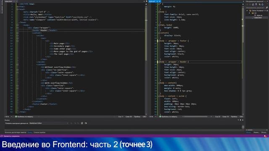Click the output panel next message icon

click(x=78, y=123)
